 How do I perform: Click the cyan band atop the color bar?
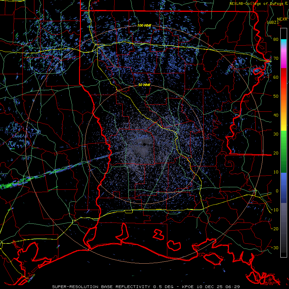pyautogui.click(x=284, y=42)
